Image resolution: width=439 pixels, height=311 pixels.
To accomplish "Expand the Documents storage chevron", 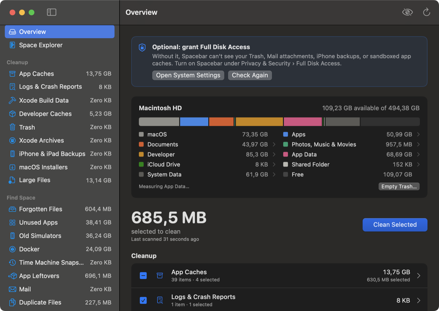I will click(274, 145).
